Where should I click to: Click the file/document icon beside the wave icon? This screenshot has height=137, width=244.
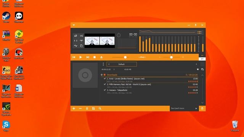(x=81, y=46)
